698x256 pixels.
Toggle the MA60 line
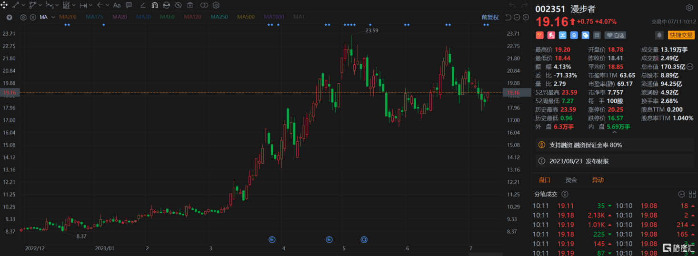(x=167, y=17)
